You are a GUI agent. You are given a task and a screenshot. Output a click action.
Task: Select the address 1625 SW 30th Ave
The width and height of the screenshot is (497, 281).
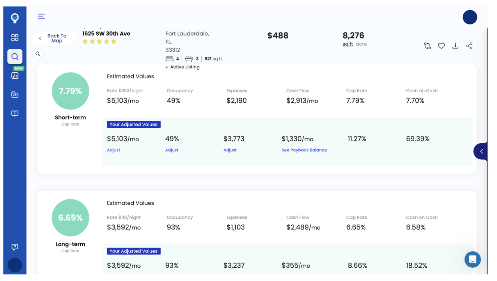[x=106, y=33]
